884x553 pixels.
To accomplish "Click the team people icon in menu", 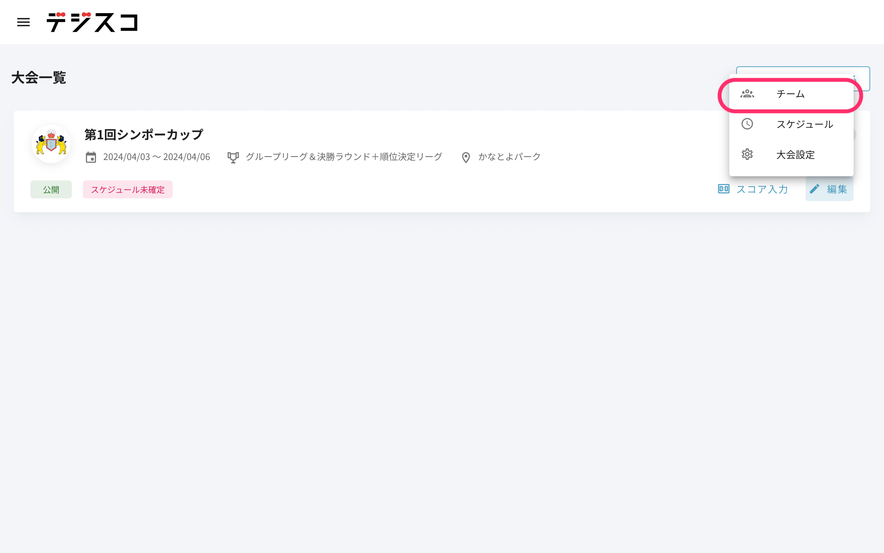I will pos(747,94).
